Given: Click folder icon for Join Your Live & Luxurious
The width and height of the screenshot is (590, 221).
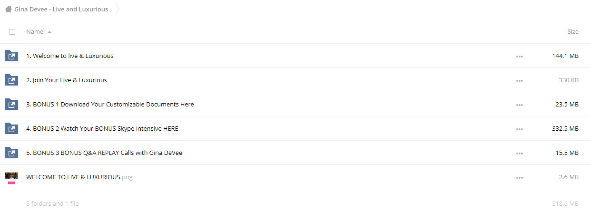Looking at the screenshot, I should (11, 80).
